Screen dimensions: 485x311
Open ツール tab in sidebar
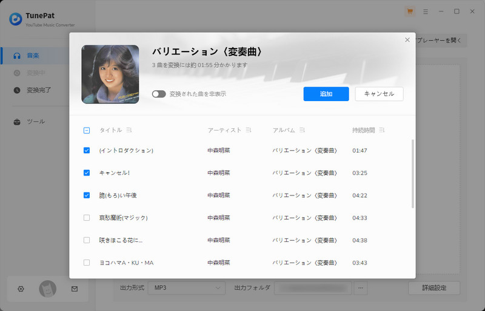(35, 122)
